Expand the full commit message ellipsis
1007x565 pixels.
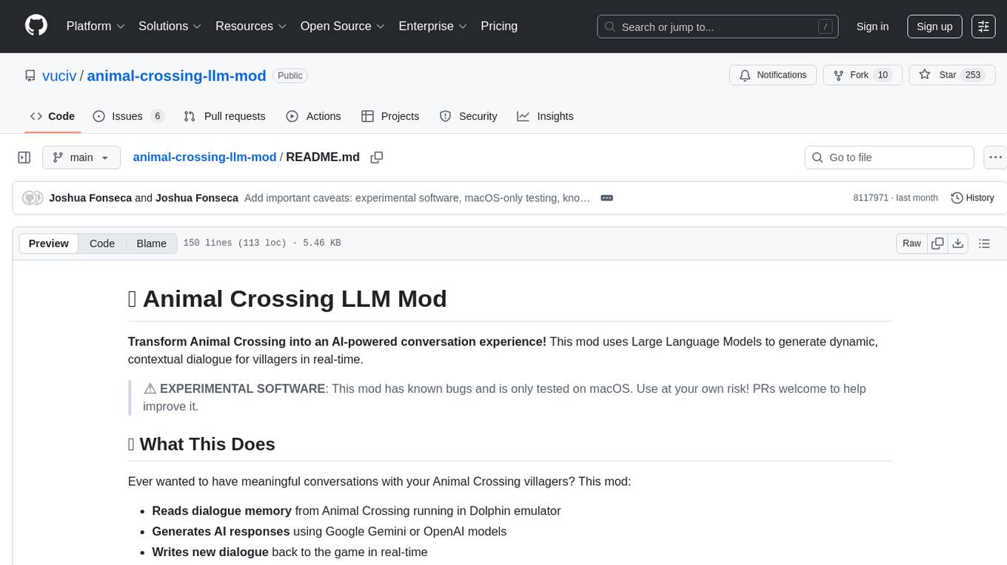click(x=606, y=198)
